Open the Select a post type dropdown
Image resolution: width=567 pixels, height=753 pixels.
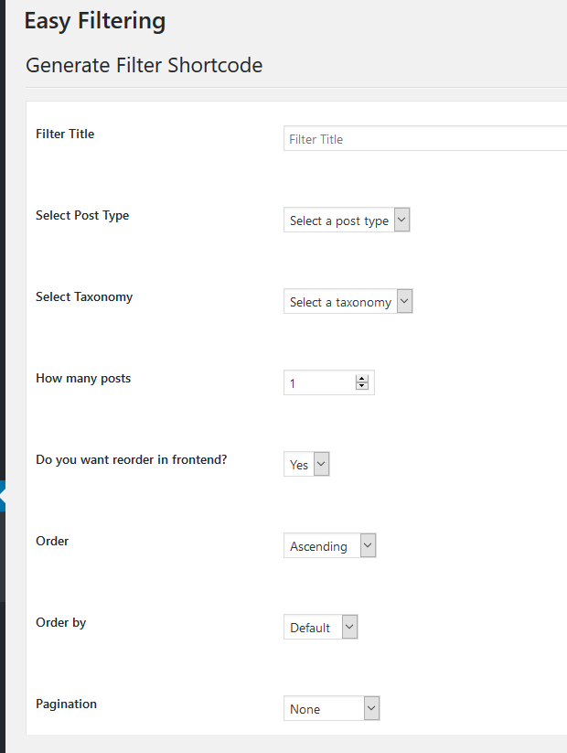point(347,220)
